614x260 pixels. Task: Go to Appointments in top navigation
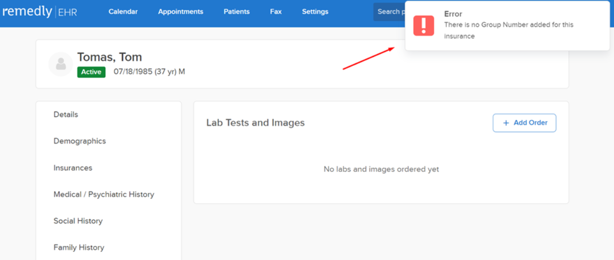180,12
